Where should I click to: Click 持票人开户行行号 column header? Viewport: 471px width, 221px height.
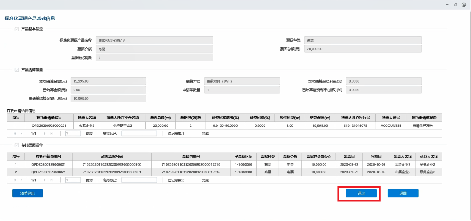tap(356, 118)
